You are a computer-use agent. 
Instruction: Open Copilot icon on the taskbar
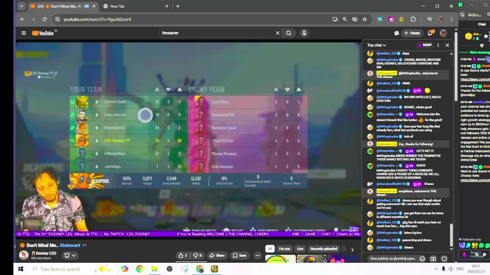coord(125,269)
